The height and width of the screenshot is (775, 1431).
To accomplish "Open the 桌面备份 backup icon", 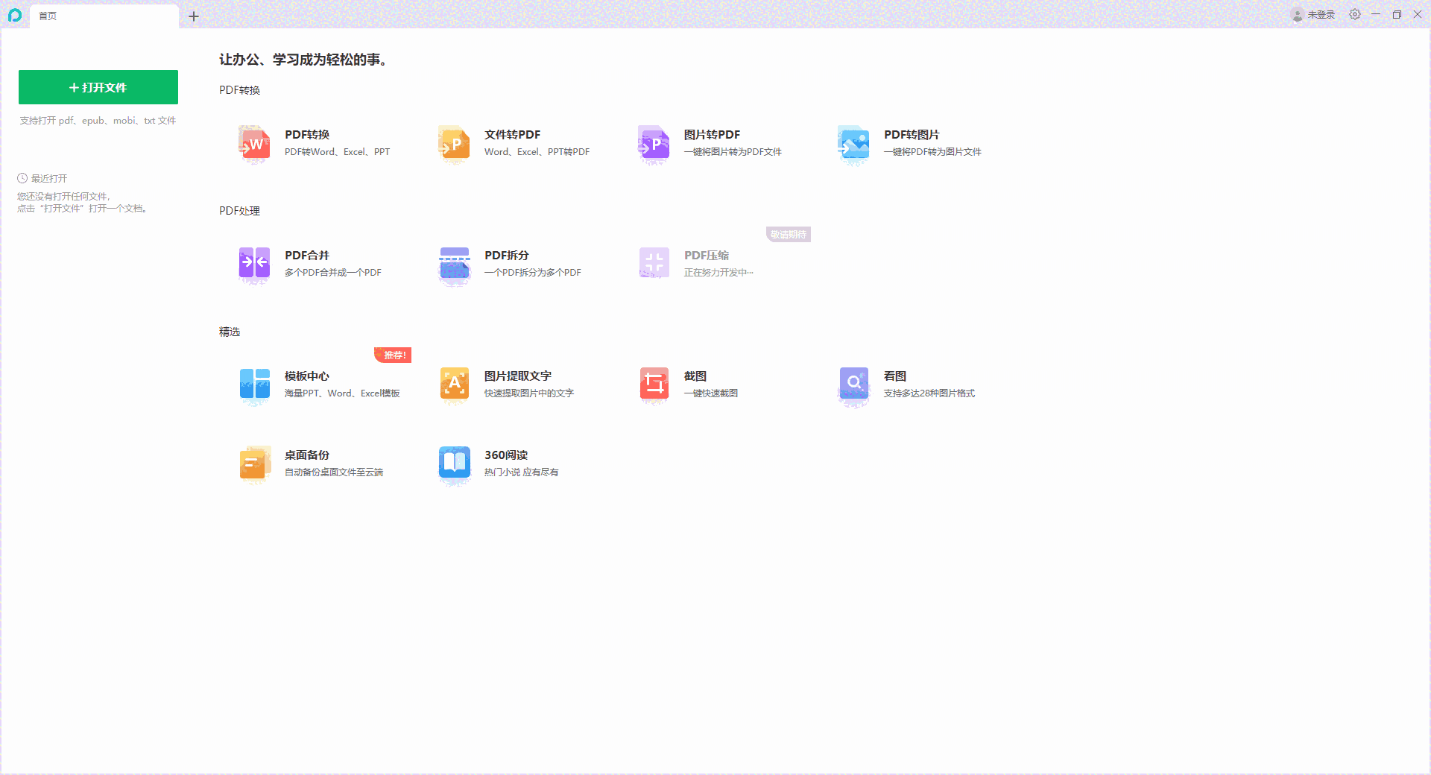I will click(254, 464).
